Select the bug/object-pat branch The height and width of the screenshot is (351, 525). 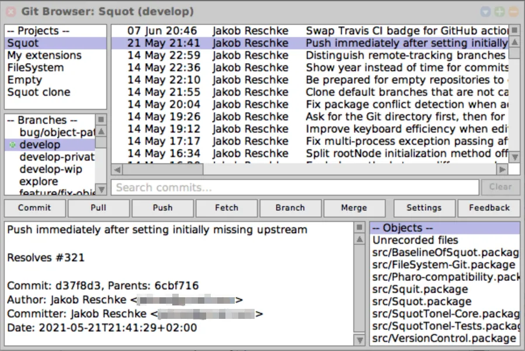click(x=50, y=133)
